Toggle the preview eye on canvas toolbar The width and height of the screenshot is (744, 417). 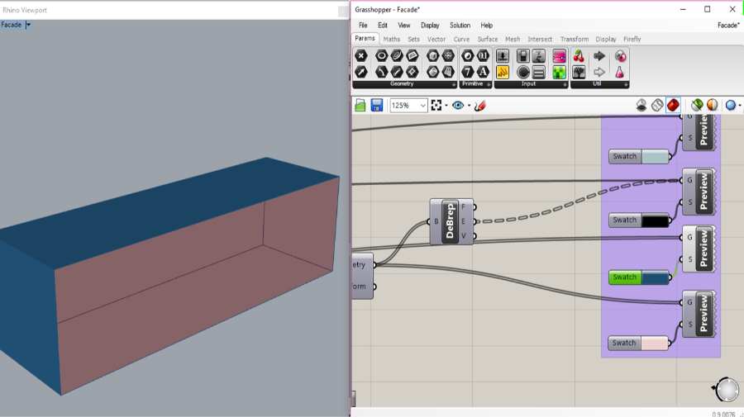(x=458, y=105)
